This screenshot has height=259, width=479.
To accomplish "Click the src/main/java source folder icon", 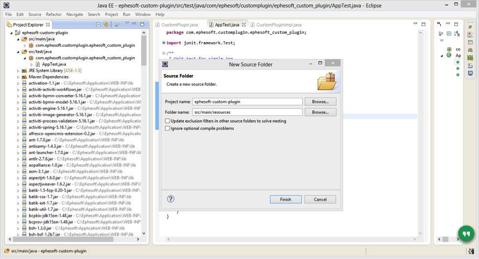I will pyautogui.click(x=24, y=39).
